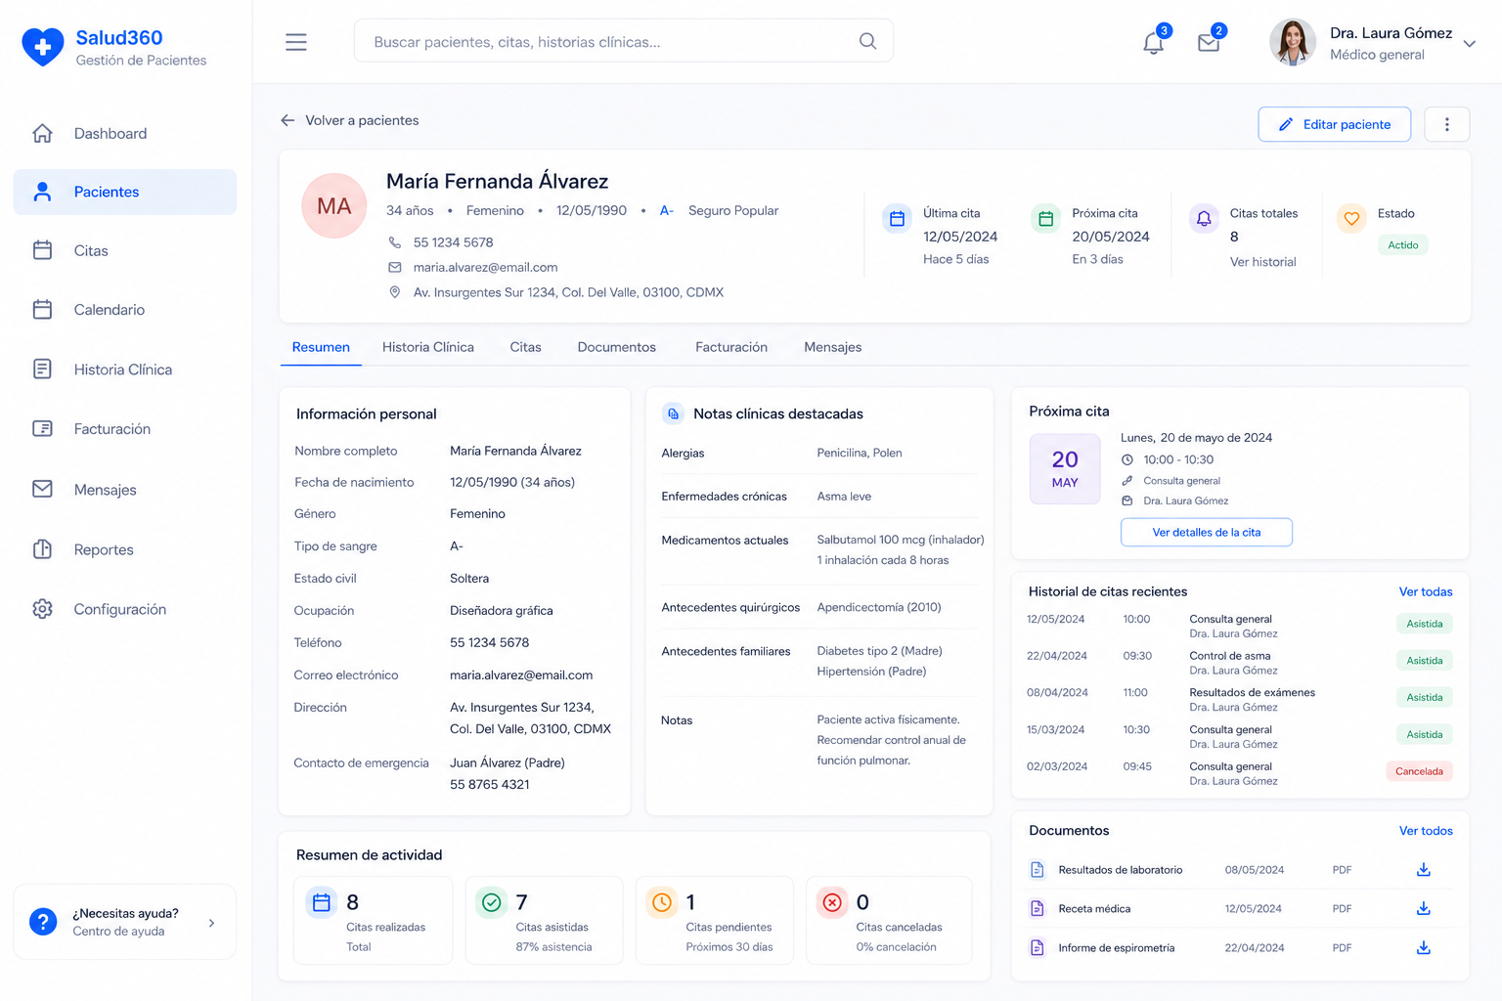This screenshot has width=1502, height=1001.
Task: Click the clock icon beside 10:00 - 10:30
Action: (x=1127, y=459)
